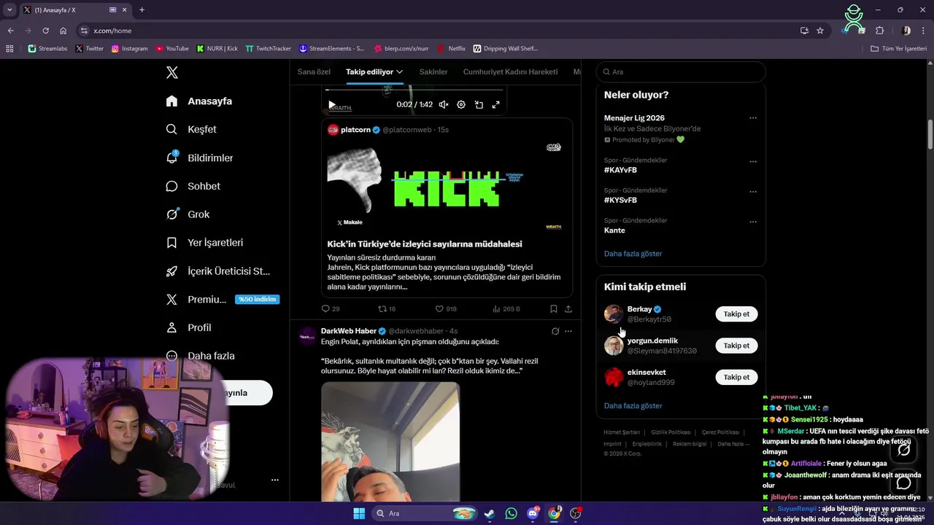Open more options on DarkWeb Haber post
The image size is (934, 525).
(568, 331)
